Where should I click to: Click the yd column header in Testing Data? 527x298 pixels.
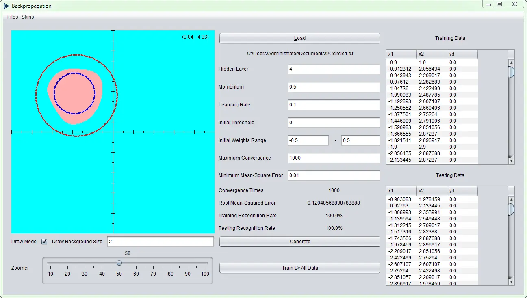(x=462, y=191)
